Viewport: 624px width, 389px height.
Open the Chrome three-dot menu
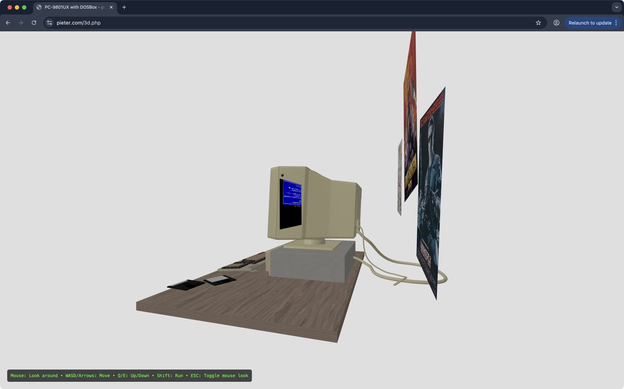[x=616, y=23]
